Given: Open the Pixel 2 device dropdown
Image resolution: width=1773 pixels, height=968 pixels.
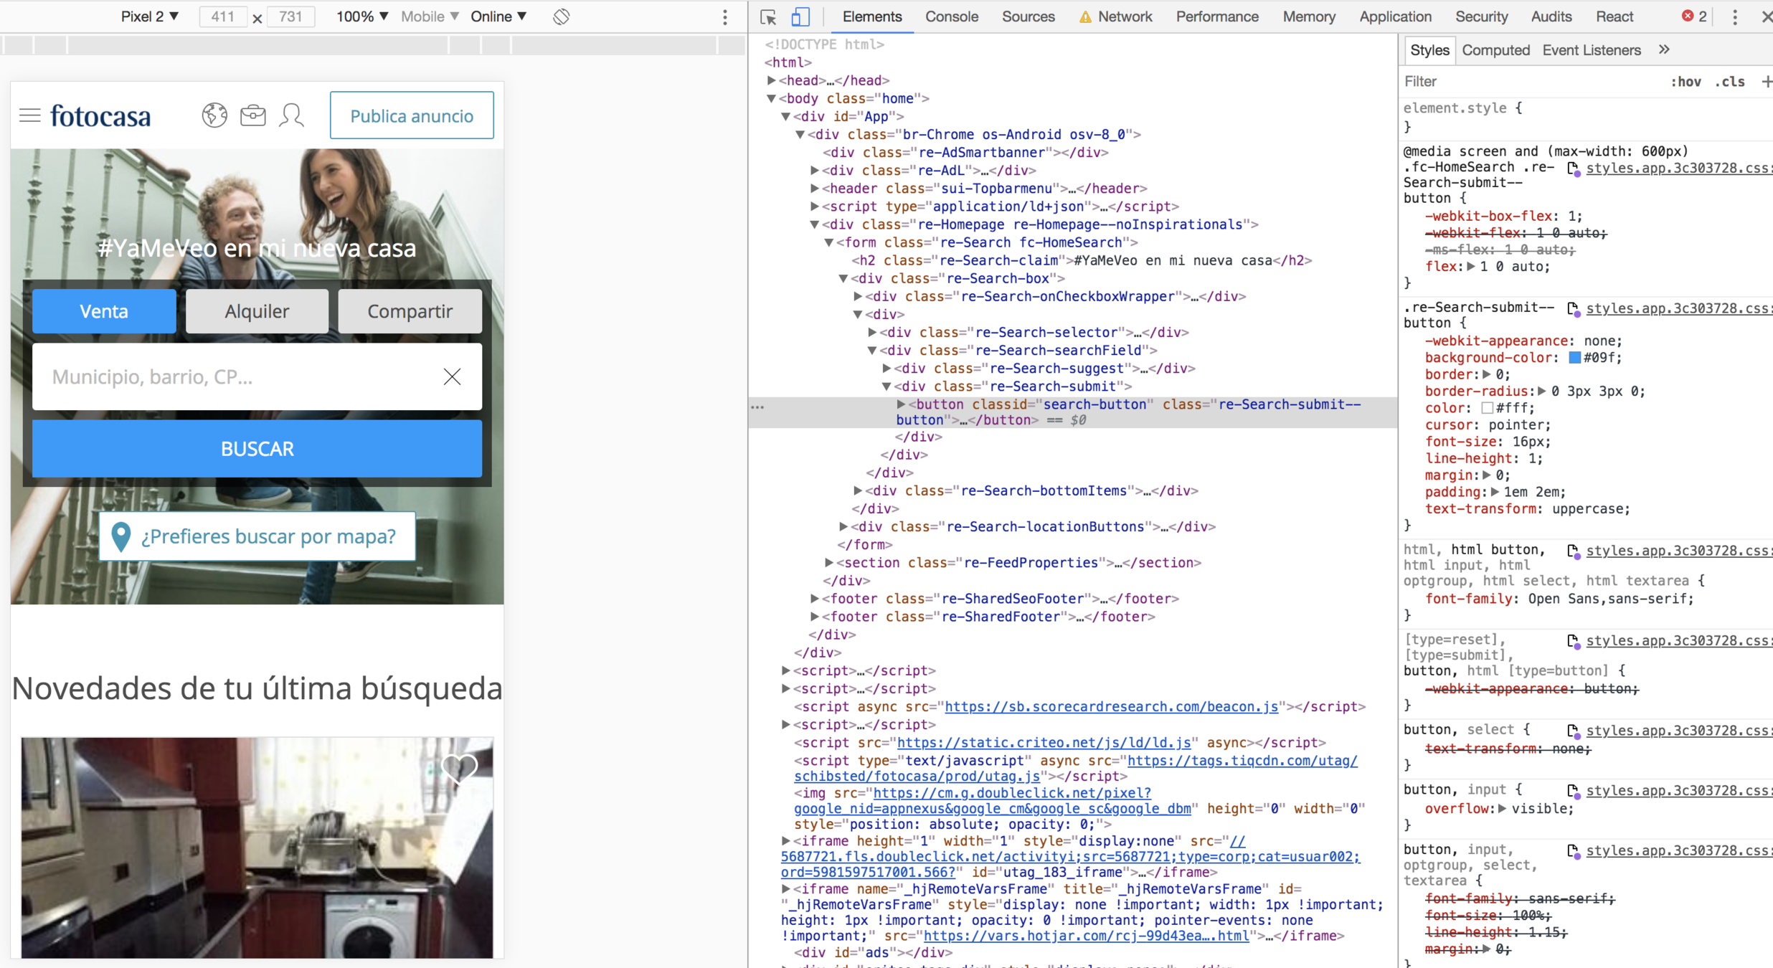Looking at the screenshot, I should (150, 16).
